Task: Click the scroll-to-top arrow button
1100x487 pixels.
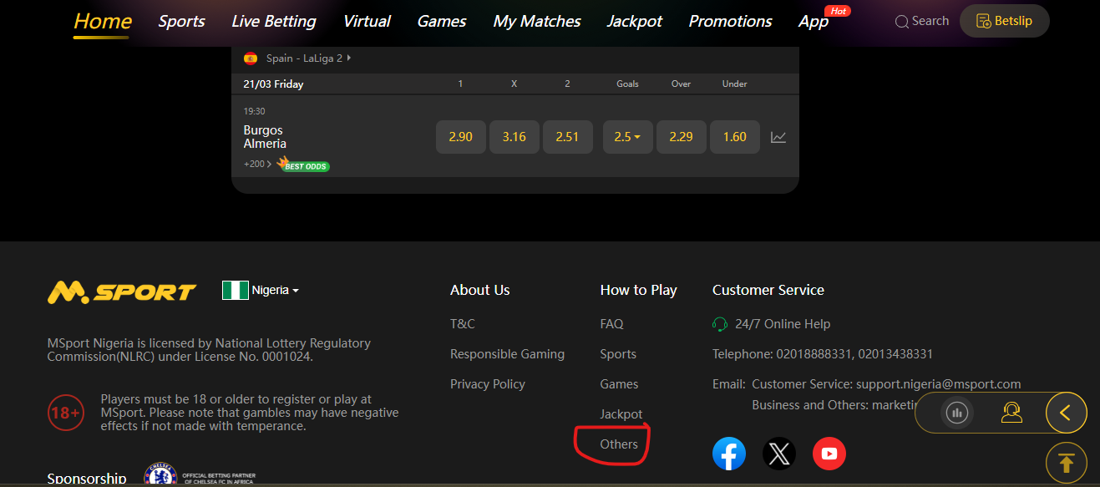Action: [1066, 463]
